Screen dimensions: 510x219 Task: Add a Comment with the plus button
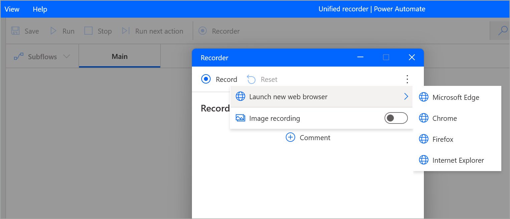tap(308, 137)
